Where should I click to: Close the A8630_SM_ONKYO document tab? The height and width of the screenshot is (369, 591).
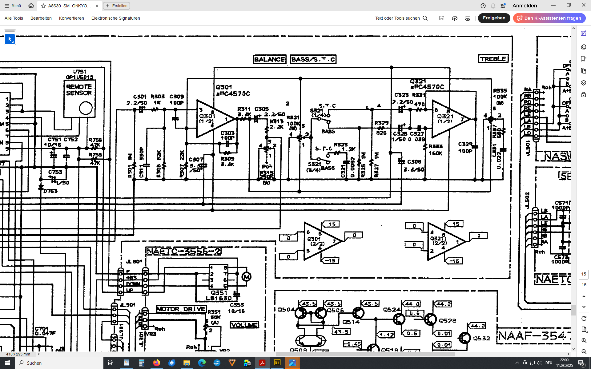click(97, 6)
